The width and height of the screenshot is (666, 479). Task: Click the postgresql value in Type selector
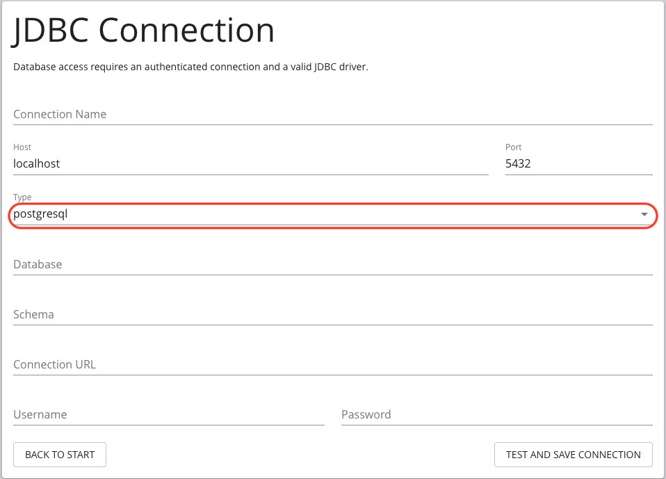40,214
